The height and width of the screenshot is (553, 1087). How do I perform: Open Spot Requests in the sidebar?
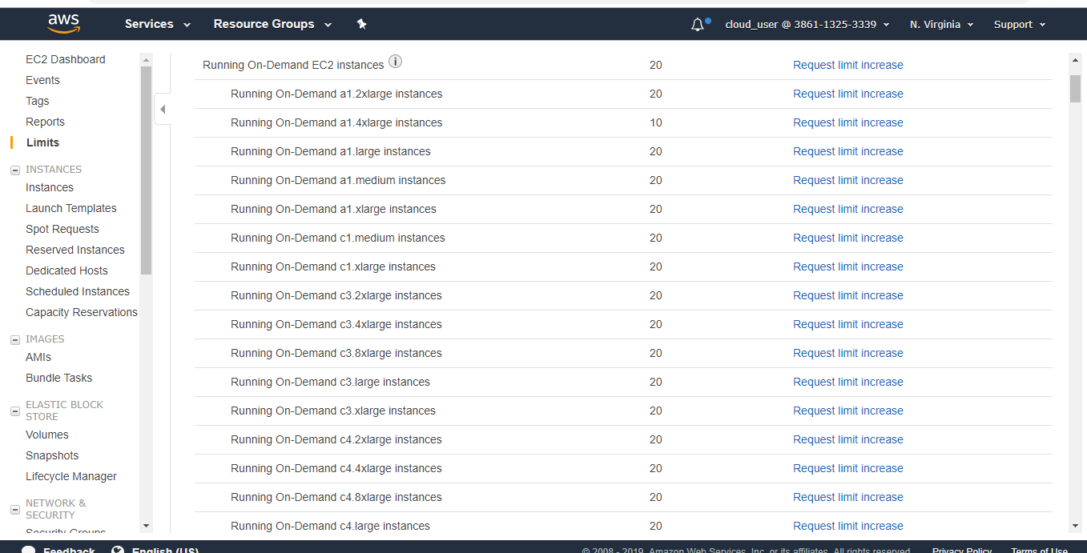62,229
